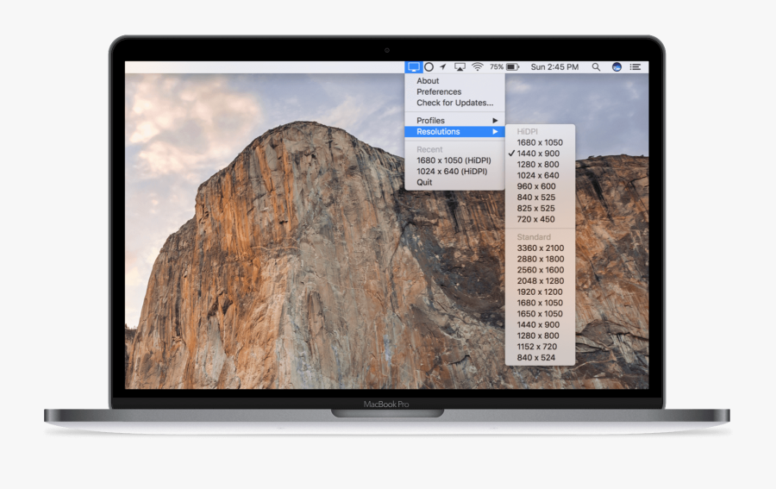Choose recent 1680 x 1050 (HiDPI)
This screenshot has height=489, width=776.
(454, 160)
